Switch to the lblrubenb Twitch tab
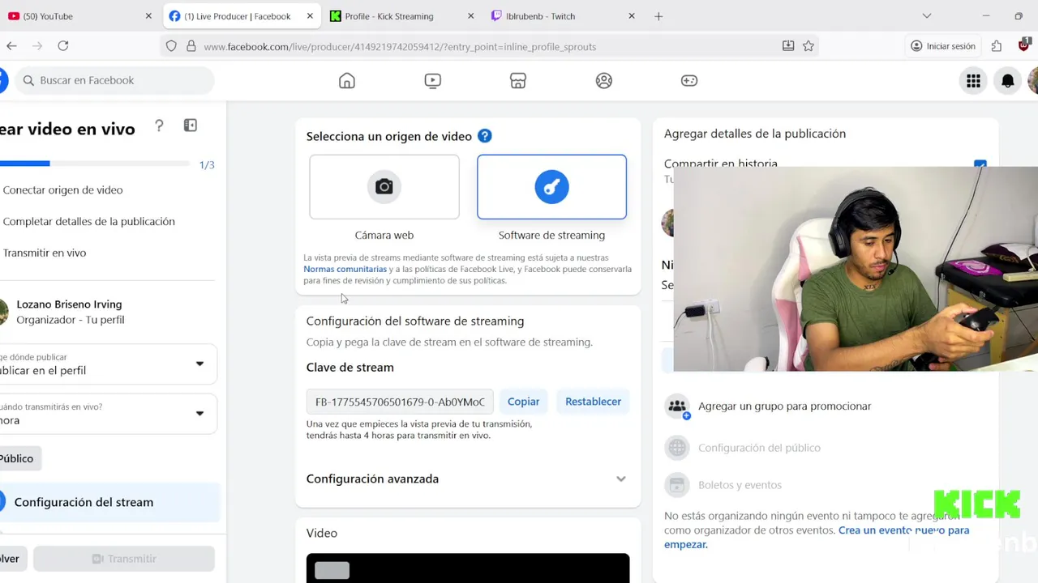The image size is (1038, 583). click(564, 16)
